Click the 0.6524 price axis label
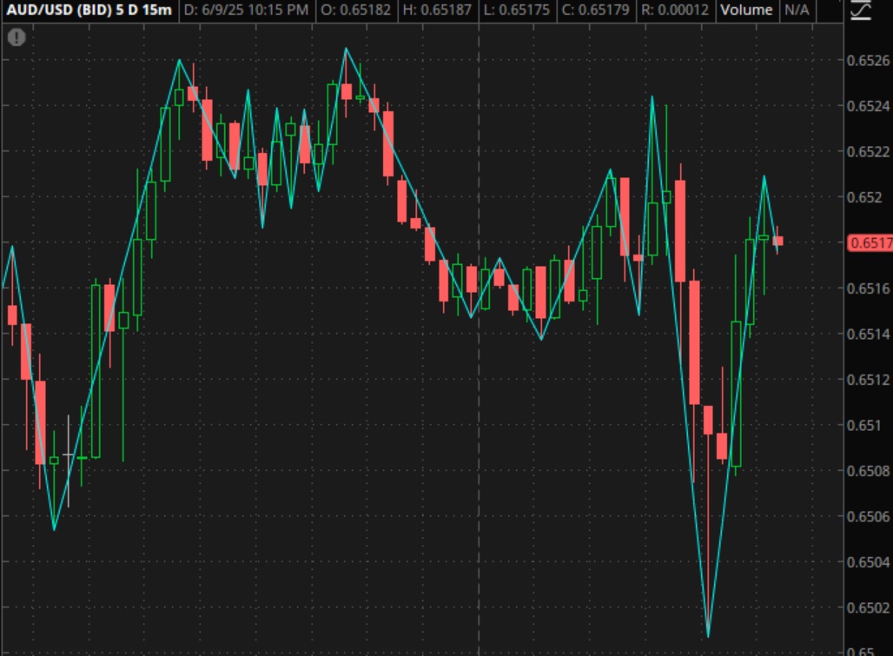 (868, 106)
